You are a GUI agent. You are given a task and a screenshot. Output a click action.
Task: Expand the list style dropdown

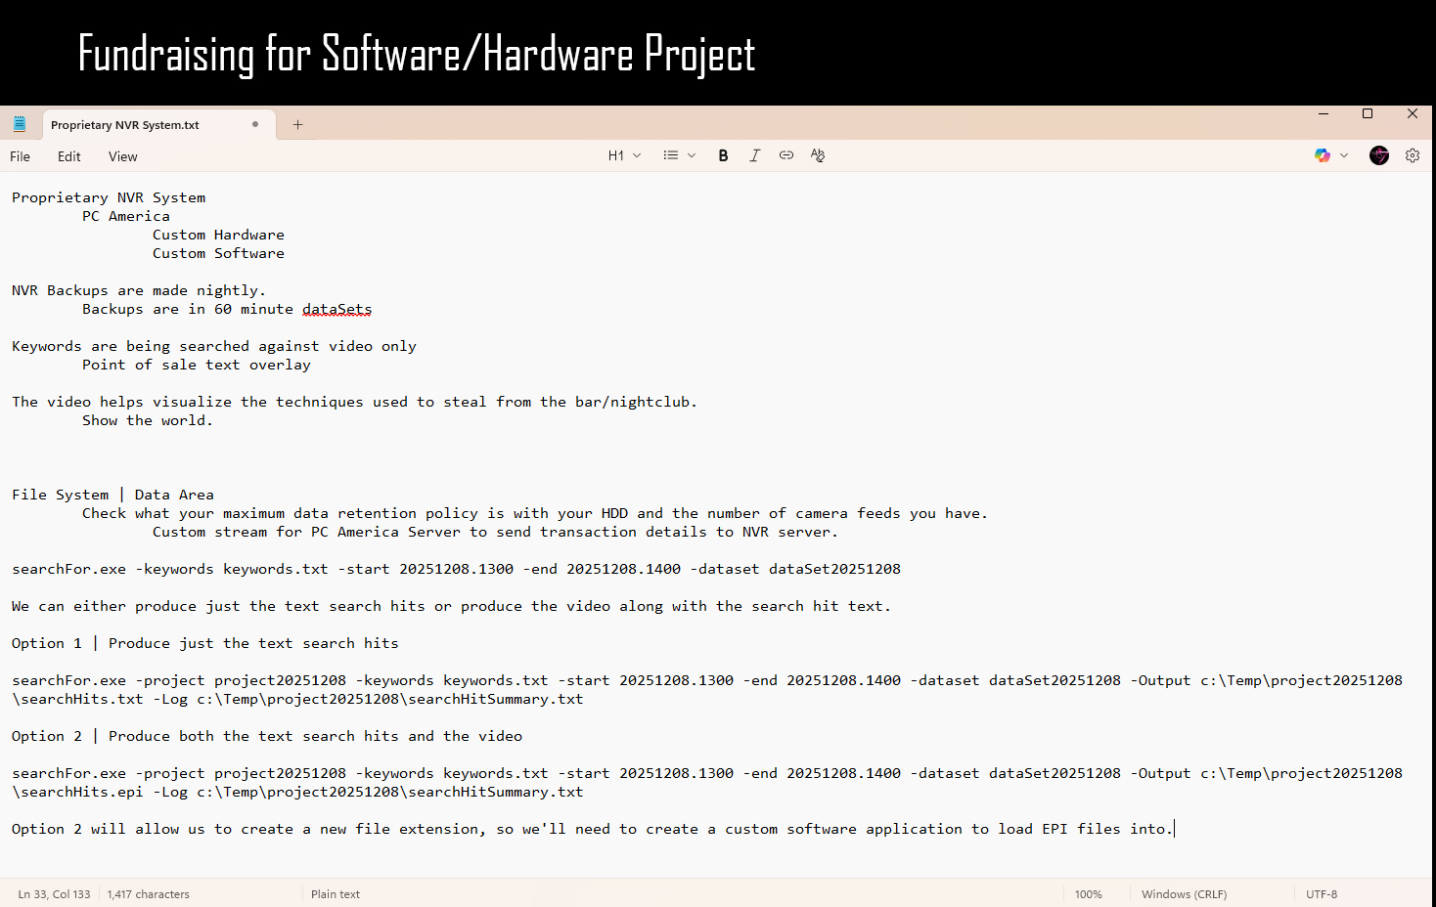679,155
